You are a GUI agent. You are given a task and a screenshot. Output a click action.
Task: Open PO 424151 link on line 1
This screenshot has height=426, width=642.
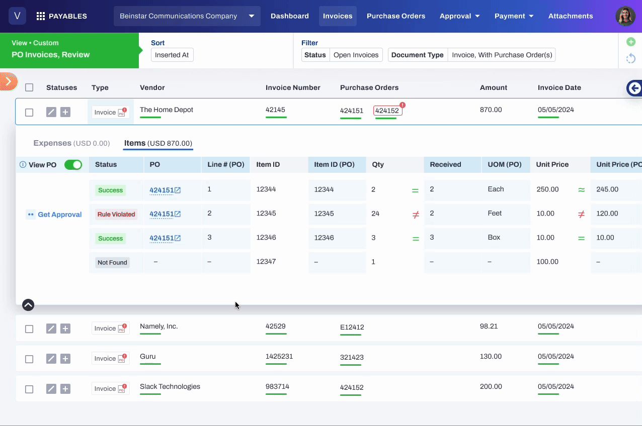(x=165, y=190)
